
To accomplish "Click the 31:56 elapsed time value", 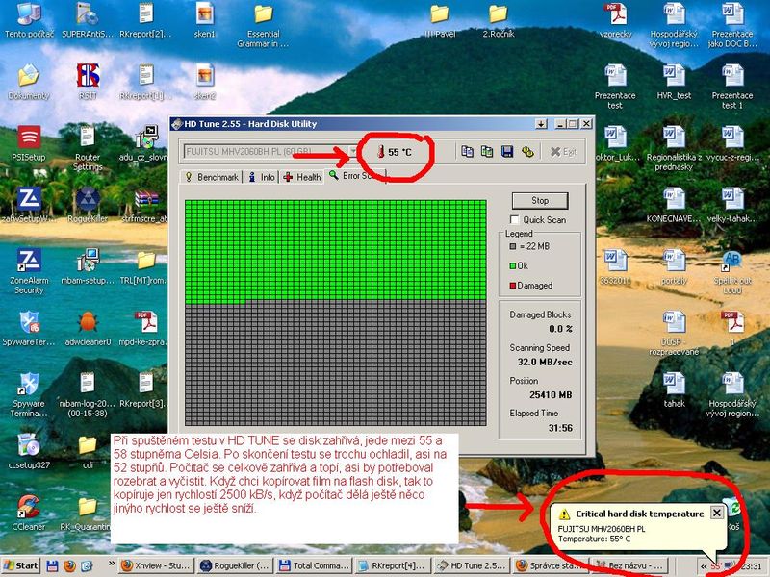I will tap(560, 428).
